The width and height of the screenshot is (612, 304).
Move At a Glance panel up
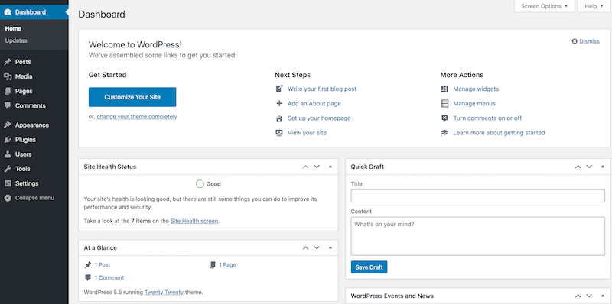tap(305, 247)
